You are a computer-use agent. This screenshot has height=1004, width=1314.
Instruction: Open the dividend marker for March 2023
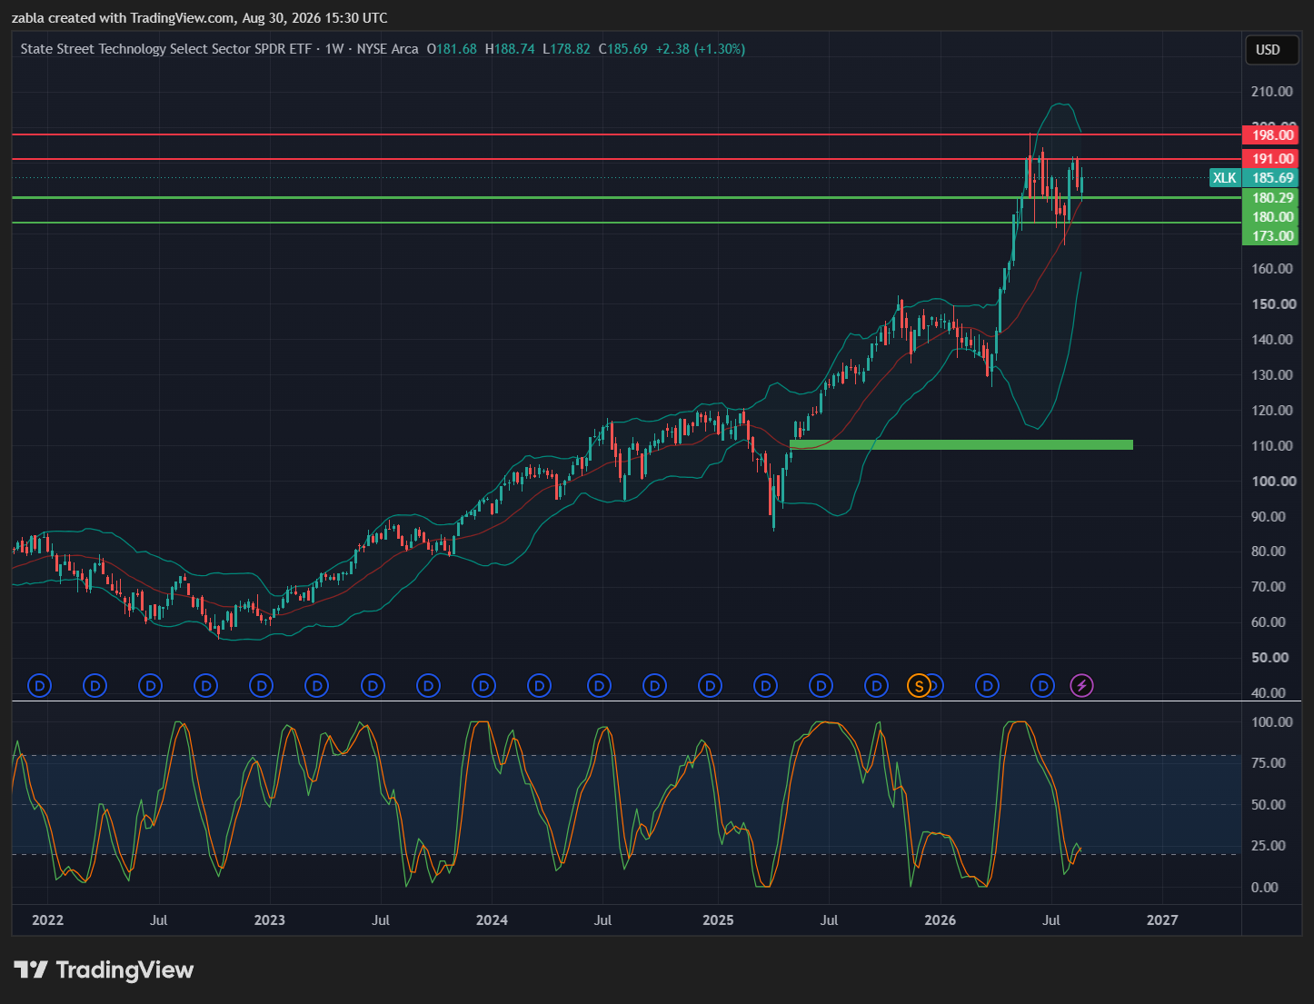tap(316, 685)
